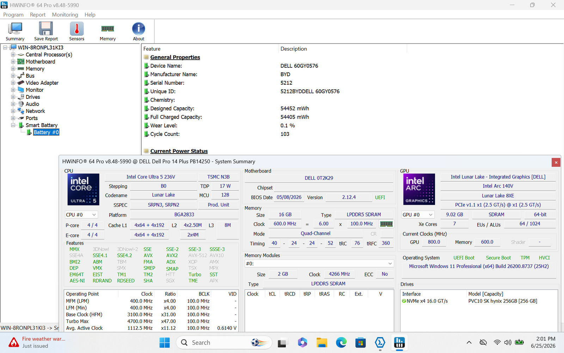564x353 pixels.
Task: Open the Memory toolbar icon
Action: 108,31
